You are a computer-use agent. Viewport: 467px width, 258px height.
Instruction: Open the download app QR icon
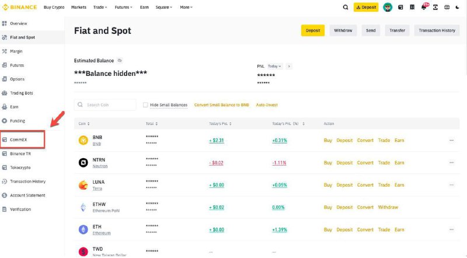(435, 7)
